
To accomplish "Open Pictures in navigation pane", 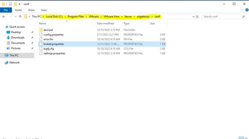I will coord(16,48).
